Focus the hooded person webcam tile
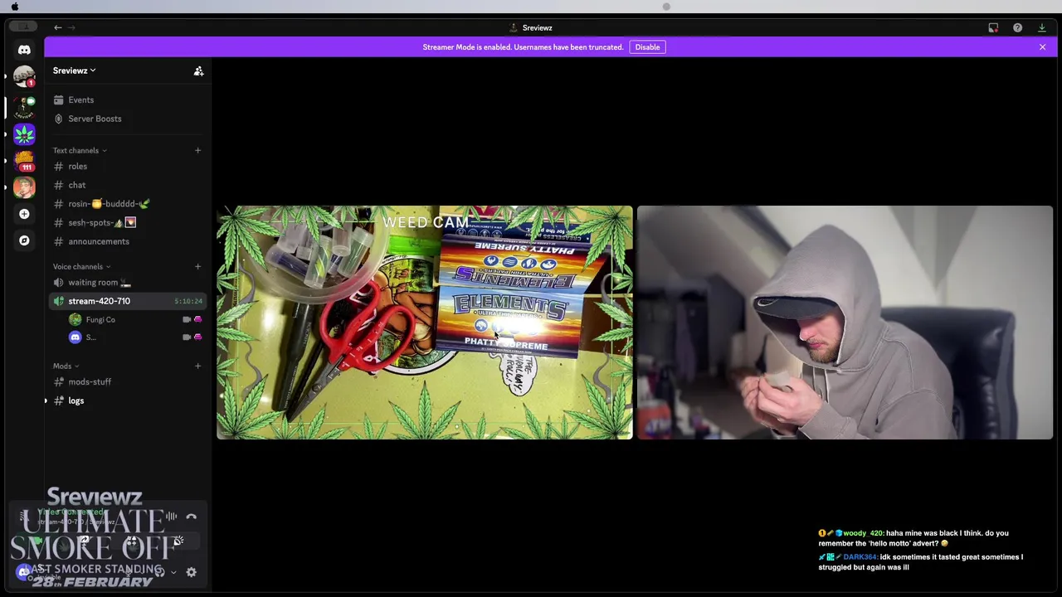The image size is (1062, 597). click(x=845, y=323)
